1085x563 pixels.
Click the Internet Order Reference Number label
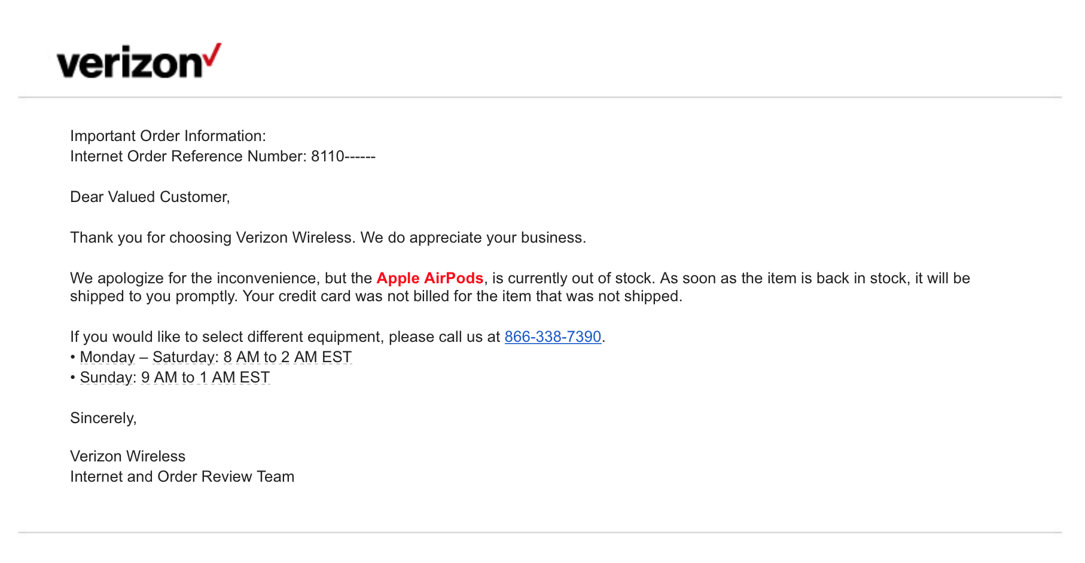pyautogui.click(x=188, y=157)
